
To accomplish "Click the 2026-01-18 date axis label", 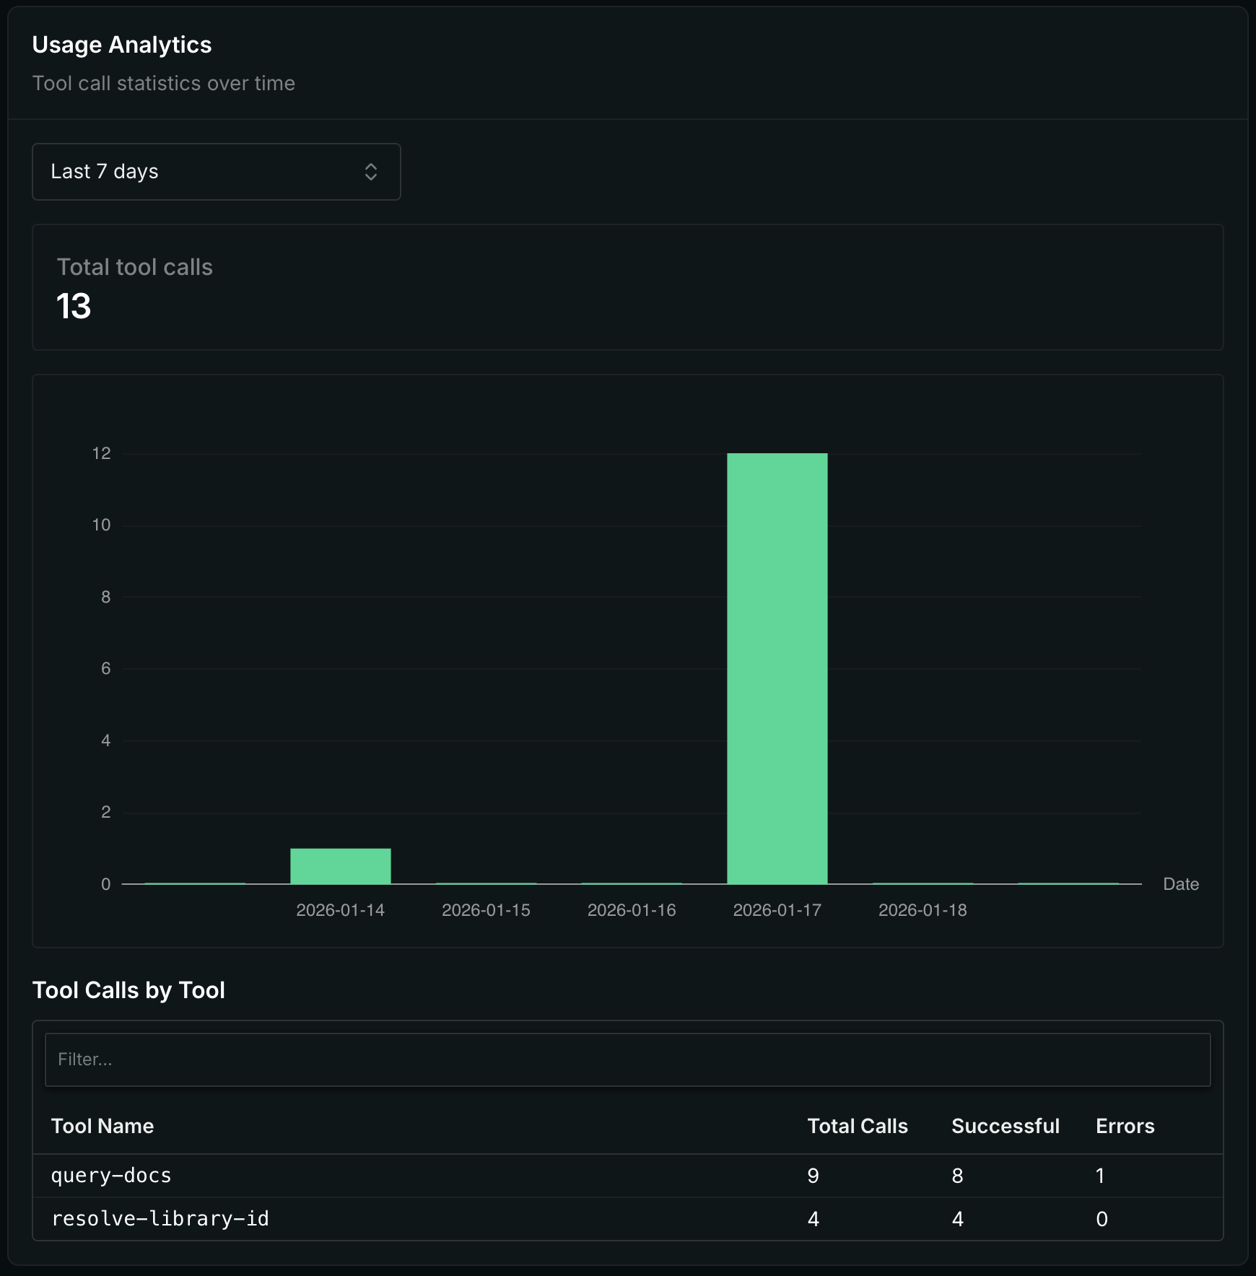I will pos(923,910).
